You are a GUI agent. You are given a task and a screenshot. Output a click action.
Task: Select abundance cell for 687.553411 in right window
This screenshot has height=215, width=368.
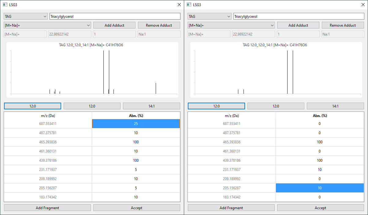coord(320,123)
